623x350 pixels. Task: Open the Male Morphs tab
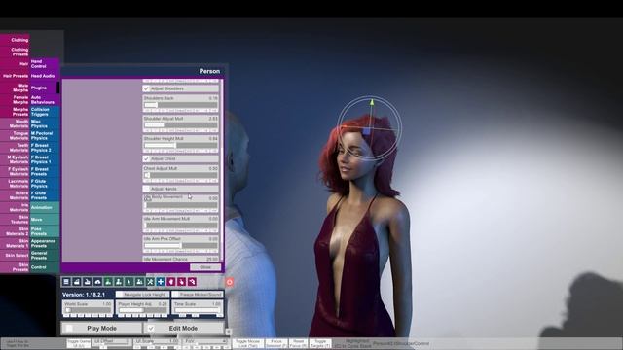click(x=15, y=87)
